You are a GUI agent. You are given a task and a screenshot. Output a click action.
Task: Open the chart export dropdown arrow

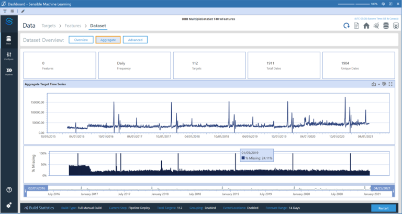pos(378,84)
